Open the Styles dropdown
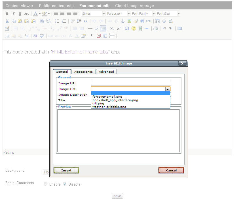 point(93,14)
